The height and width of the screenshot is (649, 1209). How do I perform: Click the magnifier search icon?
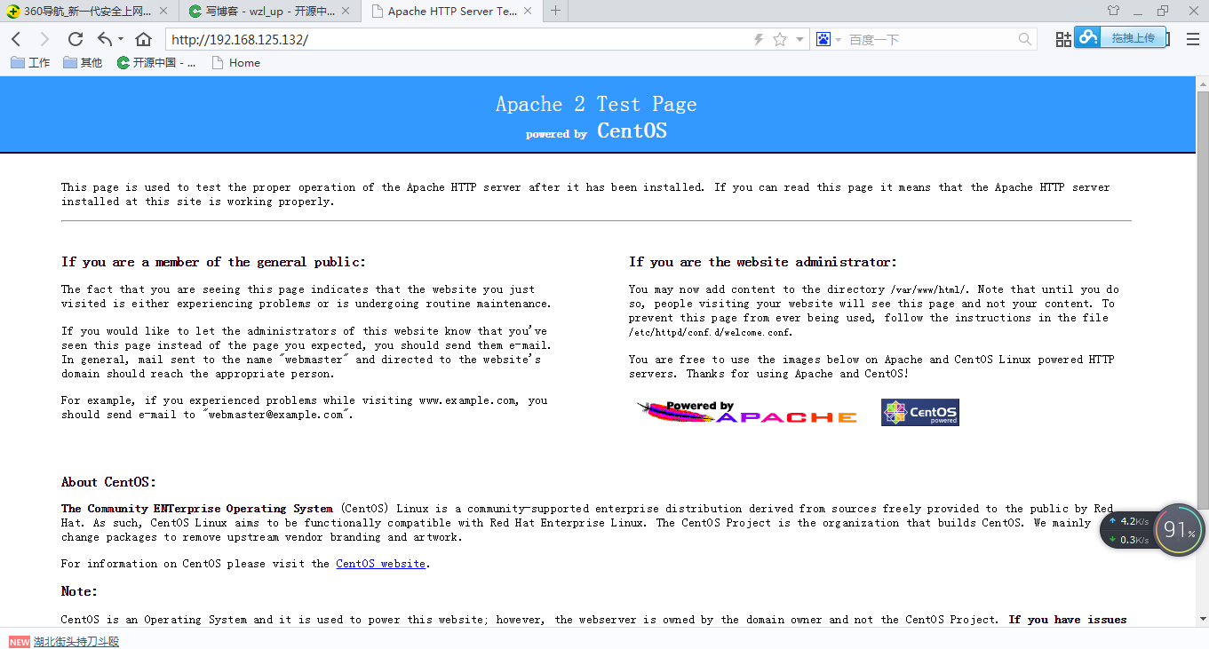(x=1024, y=39)
